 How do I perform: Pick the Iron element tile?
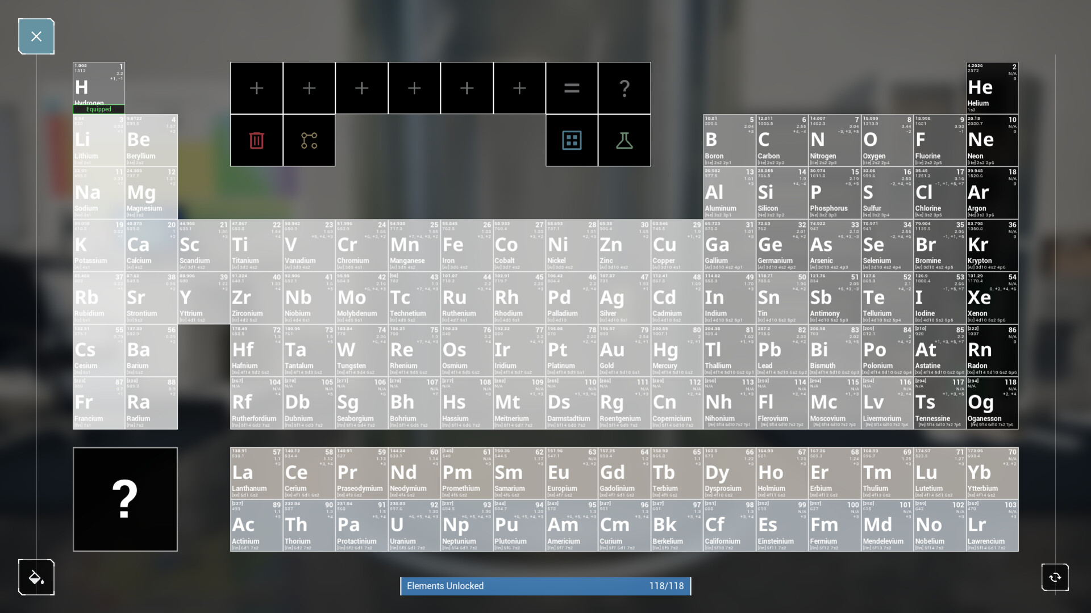467,245
